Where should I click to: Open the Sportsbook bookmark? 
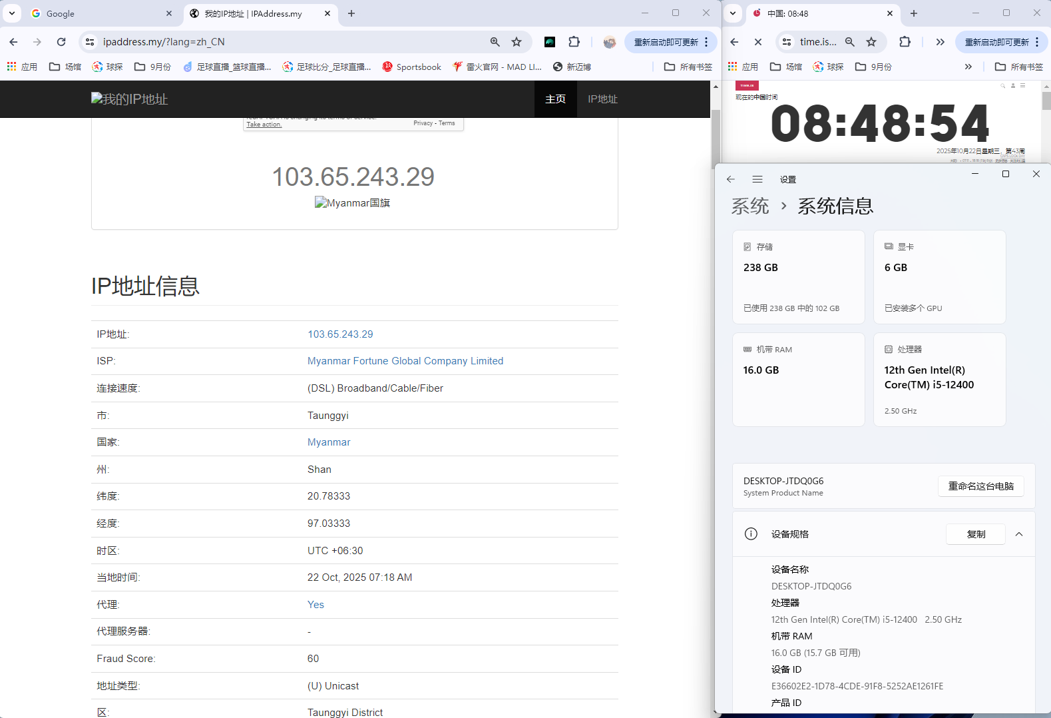coord(412,67)
